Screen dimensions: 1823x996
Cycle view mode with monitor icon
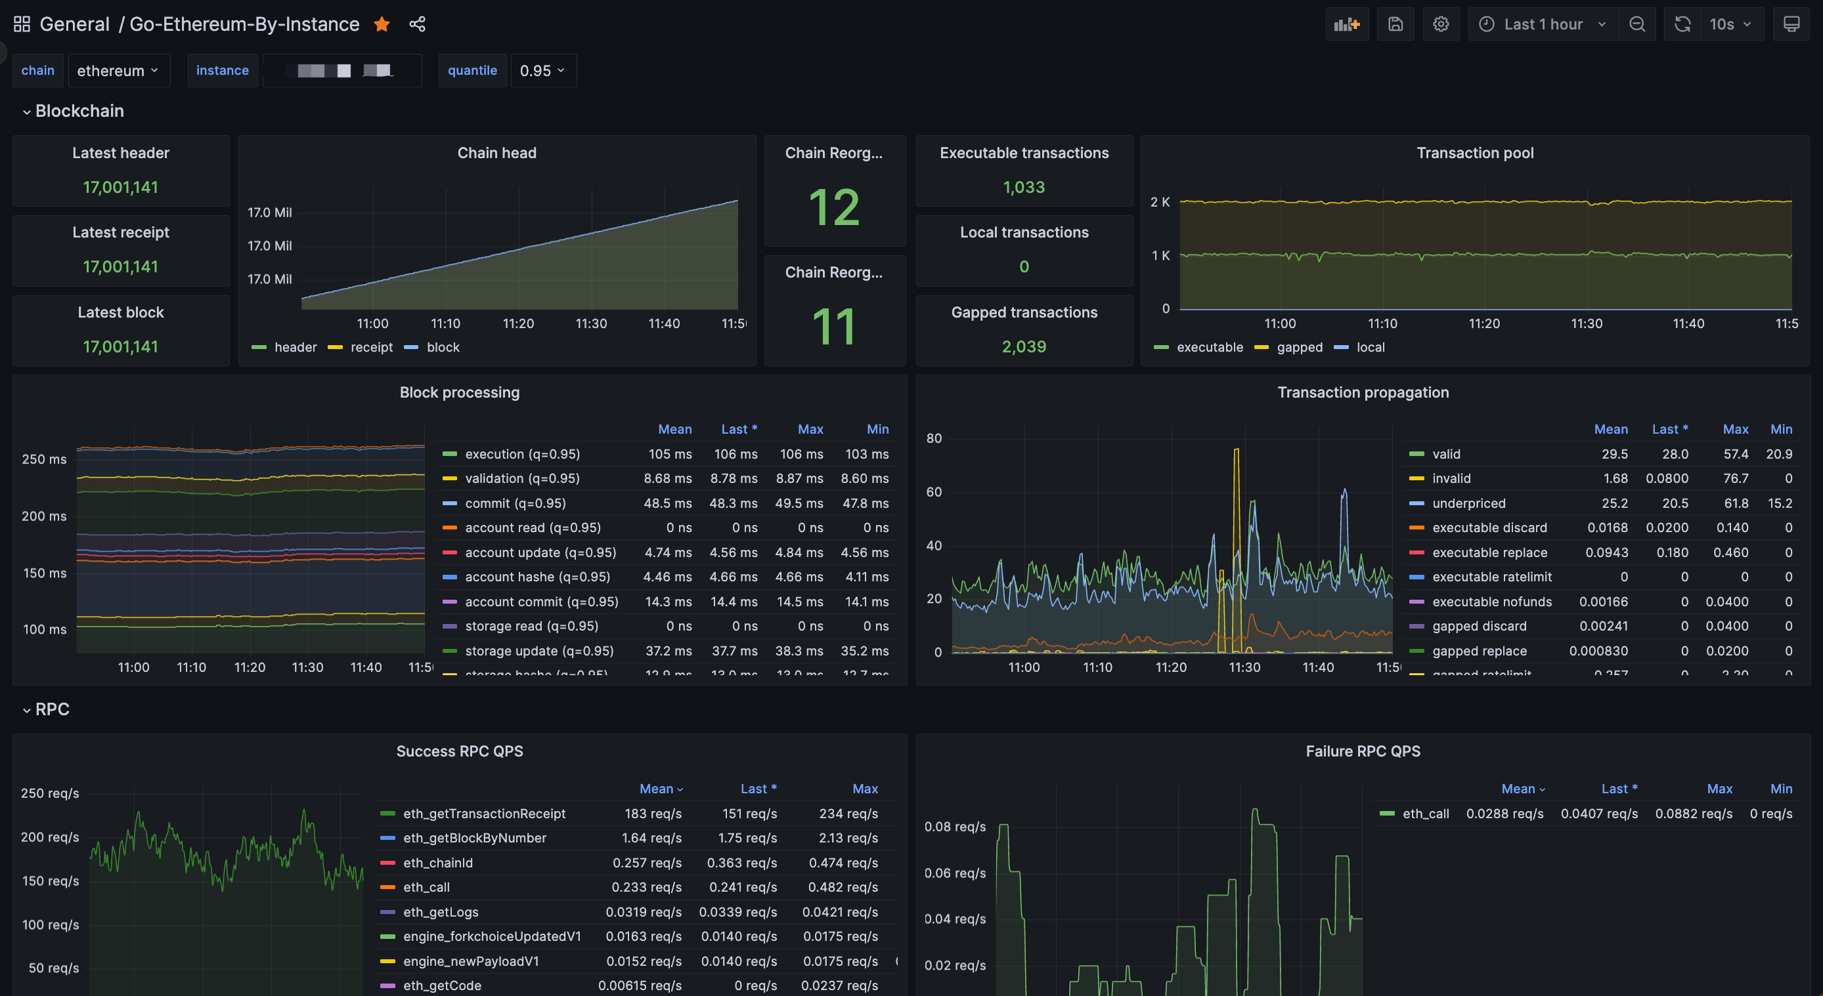(x=1791, y=24)
